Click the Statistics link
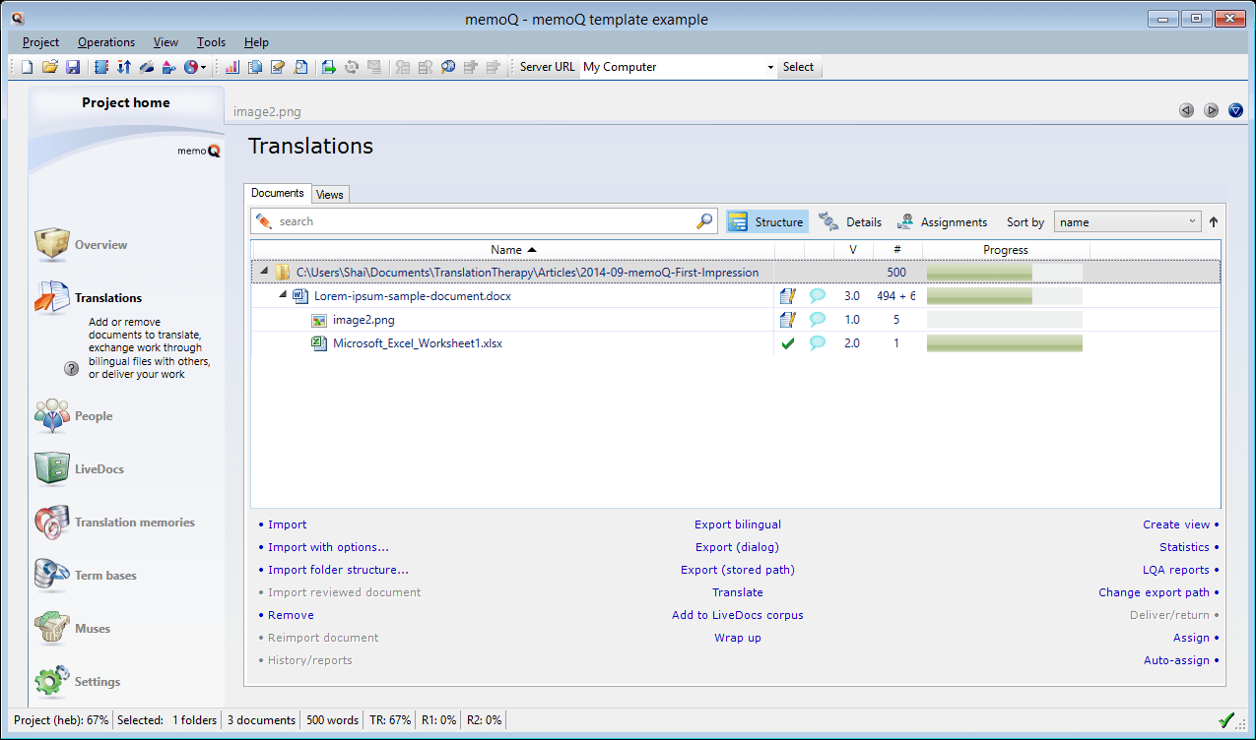 tap(1184, 547)
